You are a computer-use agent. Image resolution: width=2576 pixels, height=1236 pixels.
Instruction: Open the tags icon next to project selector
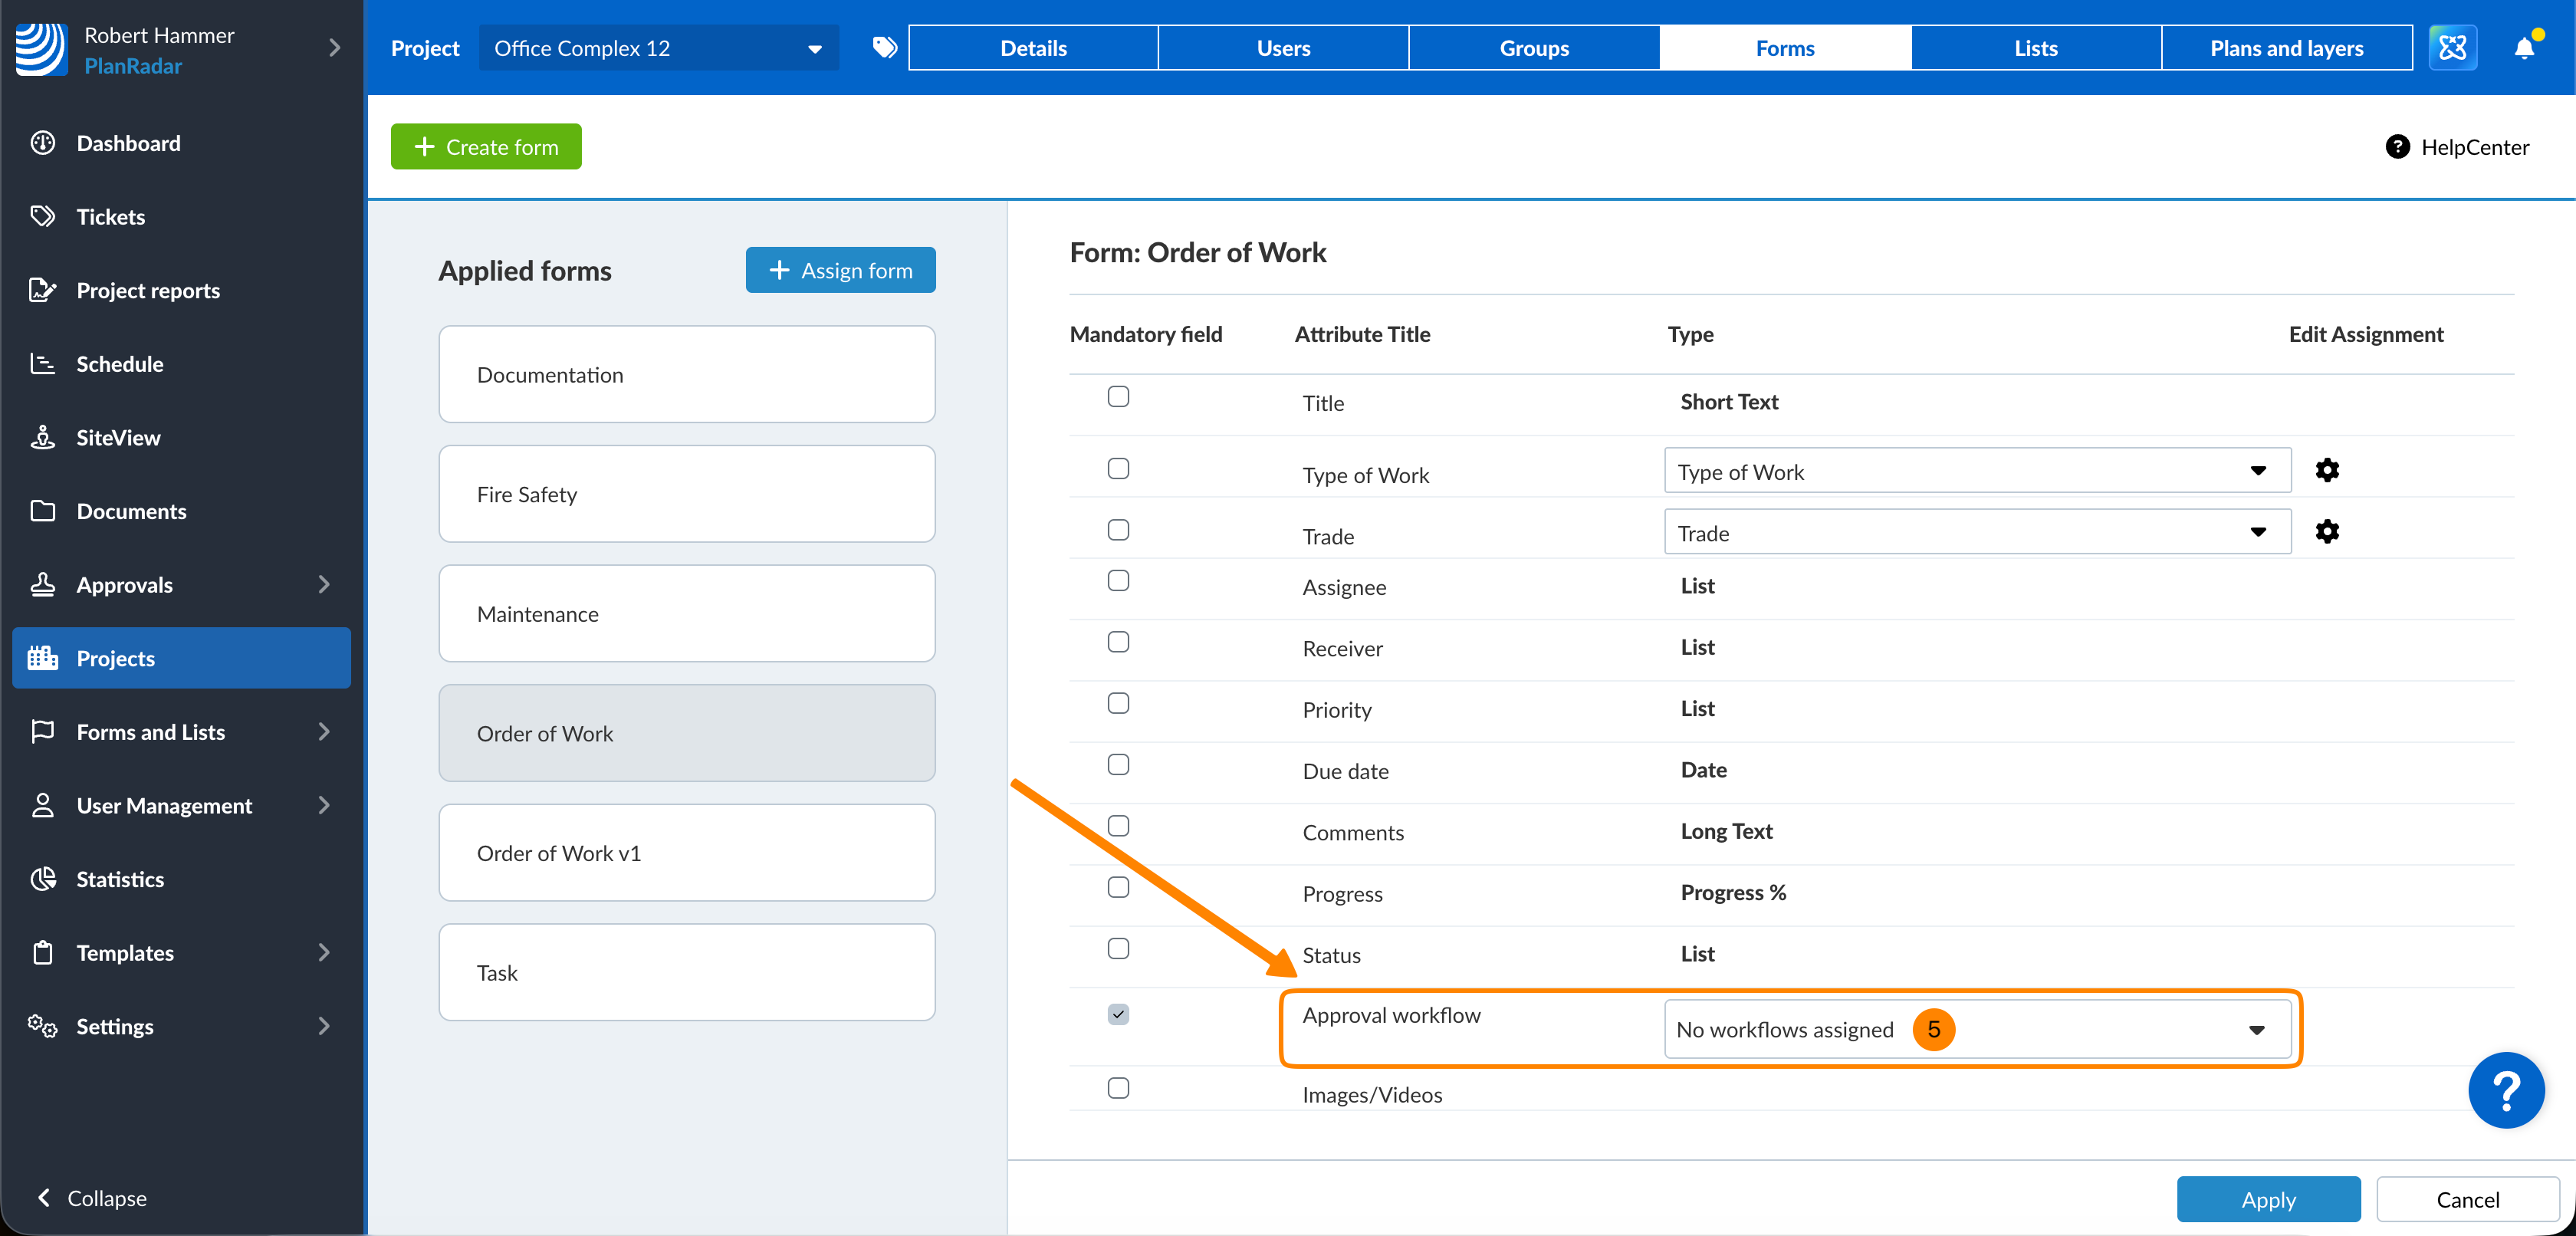(884, 48)
